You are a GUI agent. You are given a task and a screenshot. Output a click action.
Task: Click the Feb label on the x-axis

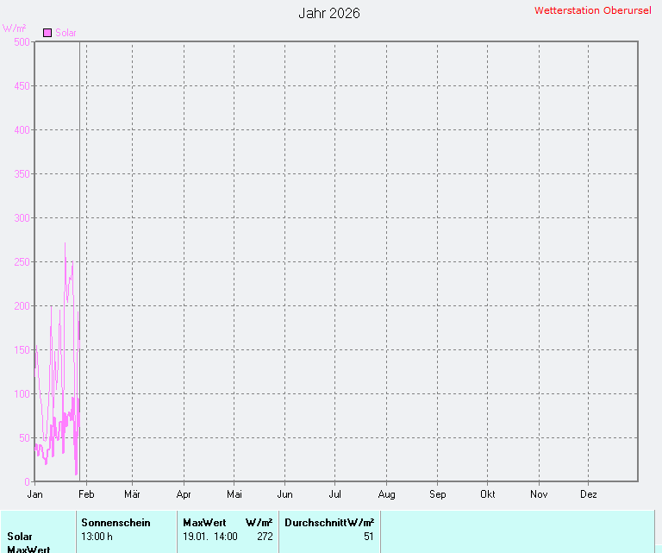[x=86, y=494]
